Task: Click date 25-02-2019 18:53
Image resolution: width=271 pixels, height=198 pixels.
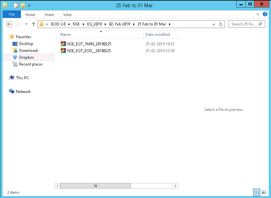Action: [x=160, y=44]
